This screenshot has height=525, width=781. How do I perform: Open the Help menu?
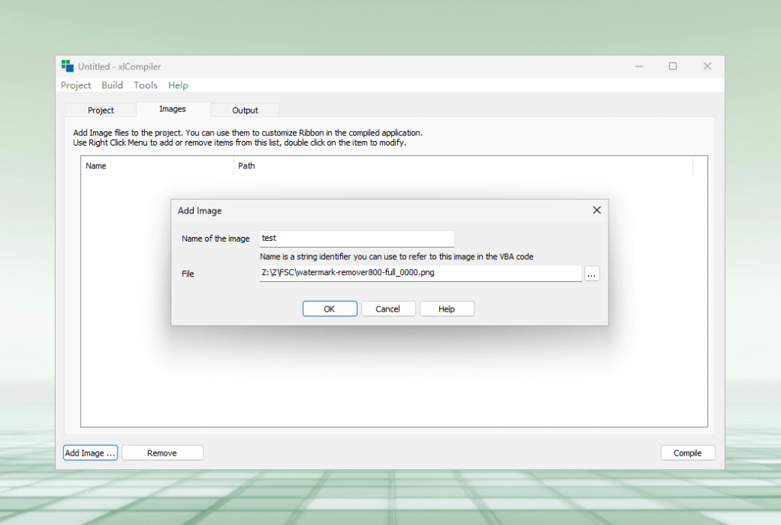click(x=178, y=85)
